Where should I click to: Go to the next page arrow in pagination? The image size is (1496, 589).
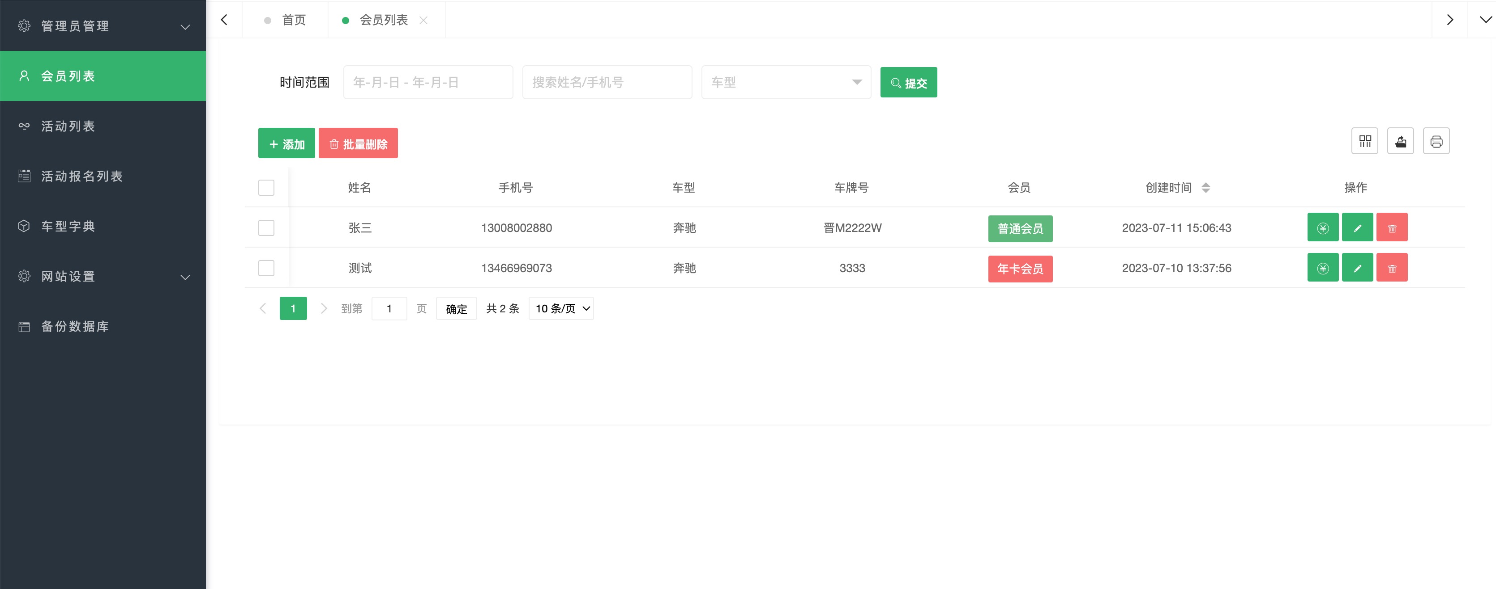point(324,308)
